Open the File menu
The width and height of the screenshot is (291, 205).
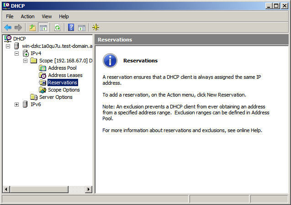(x=10, y=16)
